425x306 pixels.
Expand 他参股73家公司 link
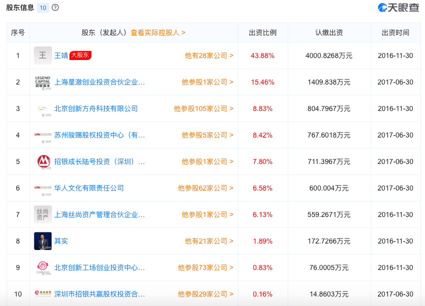pyautogui.click(x=205, y=268)
